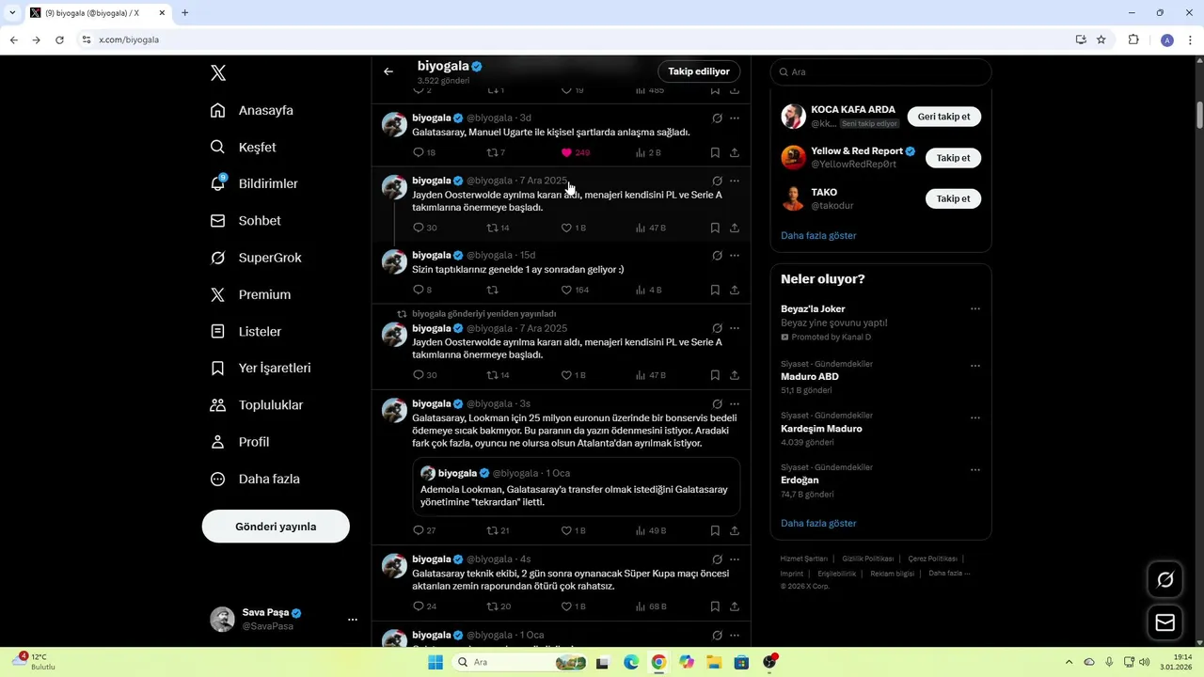Image resolution: width=1204 pixels, height=677 pixels.
Task: Like the Lookman 25 milyon euro post
Action: (566, 530)
